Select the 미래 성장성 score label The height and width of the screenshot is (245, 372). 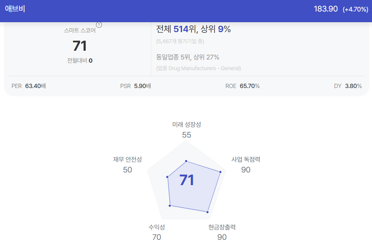(x=186, y=124)
